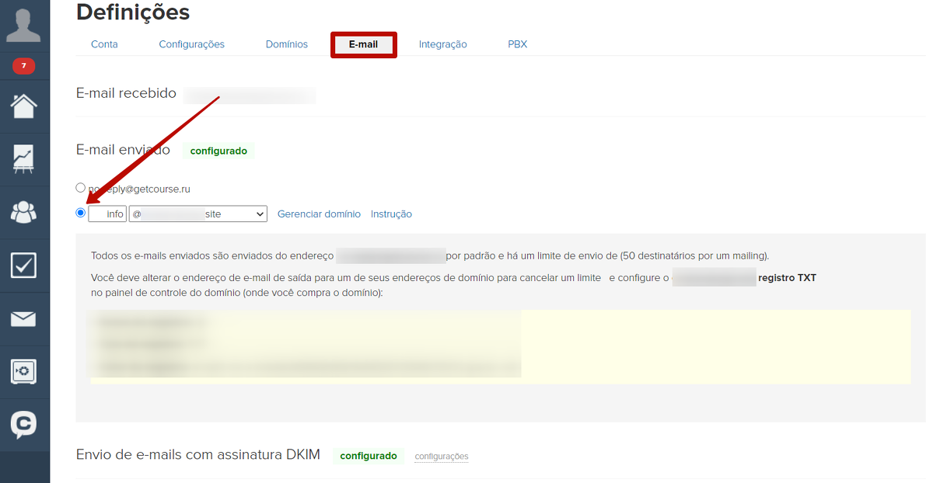Open the users group icon in sidebar

pos(24,211)
